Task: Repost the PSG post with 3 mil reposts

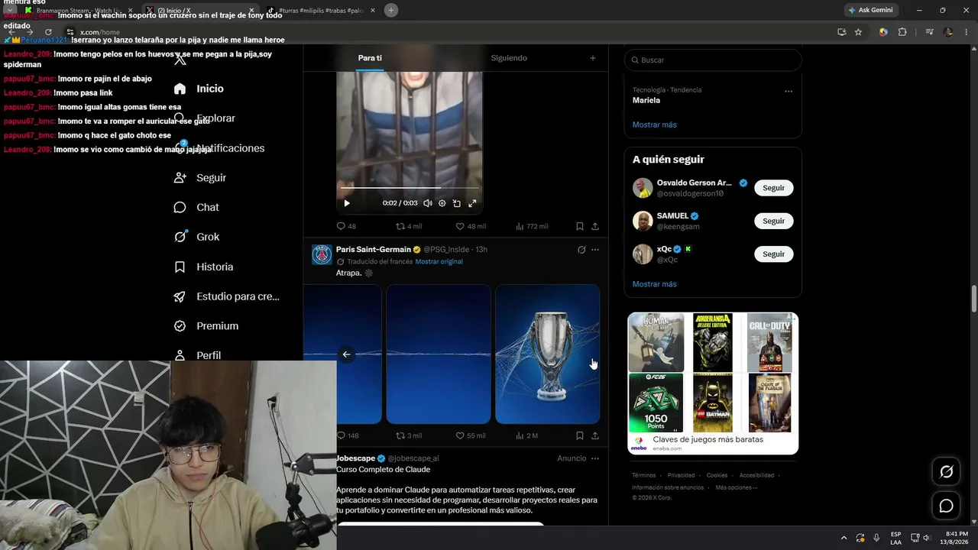Action: point(408,435)
